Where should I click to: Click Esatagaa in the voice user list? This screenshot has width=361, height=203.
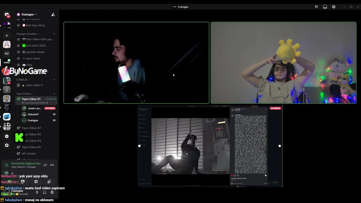coord(39,120)
